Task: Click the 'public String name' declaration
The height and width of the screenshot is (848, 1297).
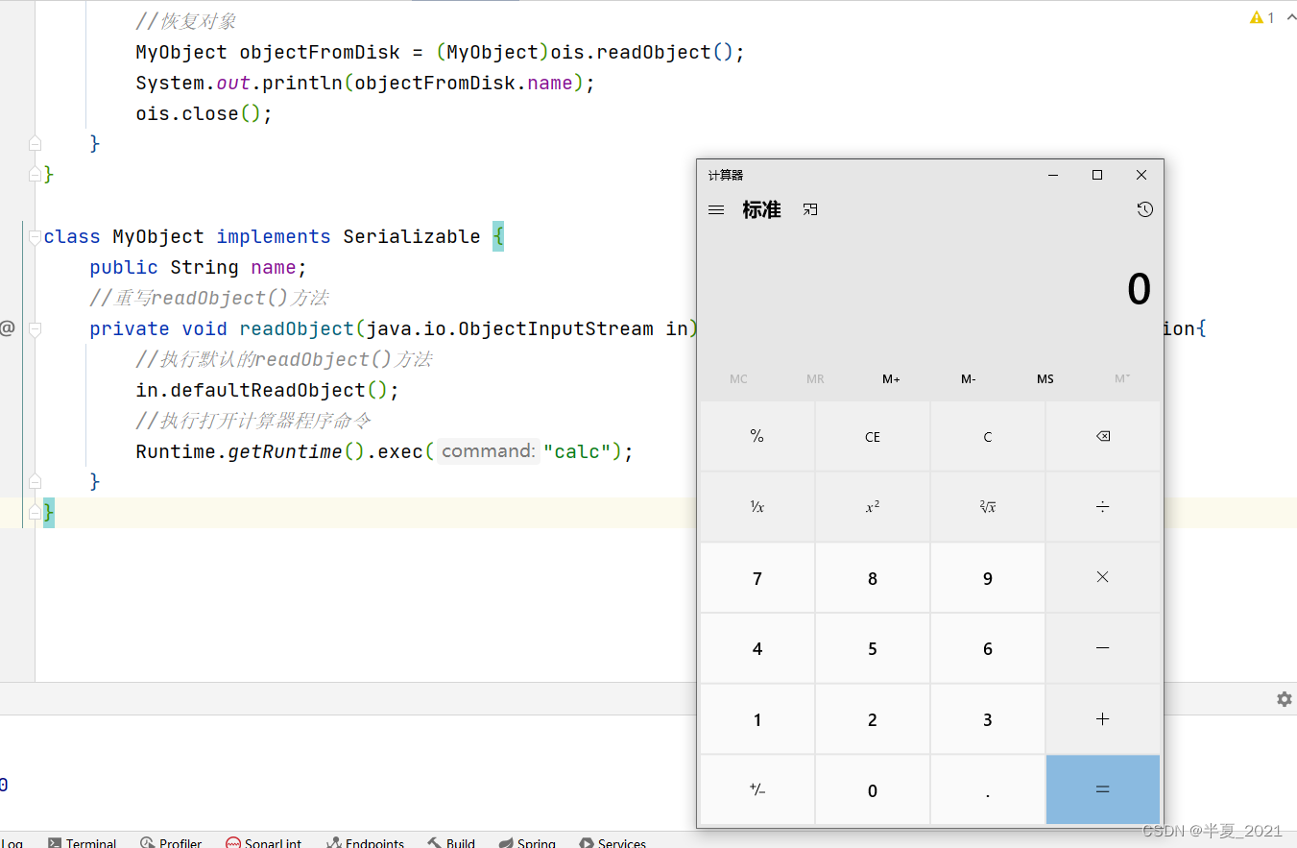Action: (x=199, y=267)
